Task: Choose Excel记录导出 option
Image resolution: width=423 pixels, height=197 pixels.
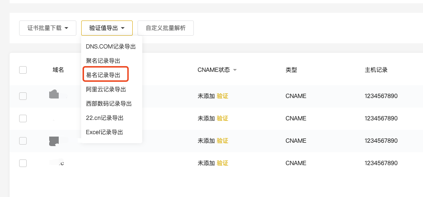Action: [x=105, y=132]
